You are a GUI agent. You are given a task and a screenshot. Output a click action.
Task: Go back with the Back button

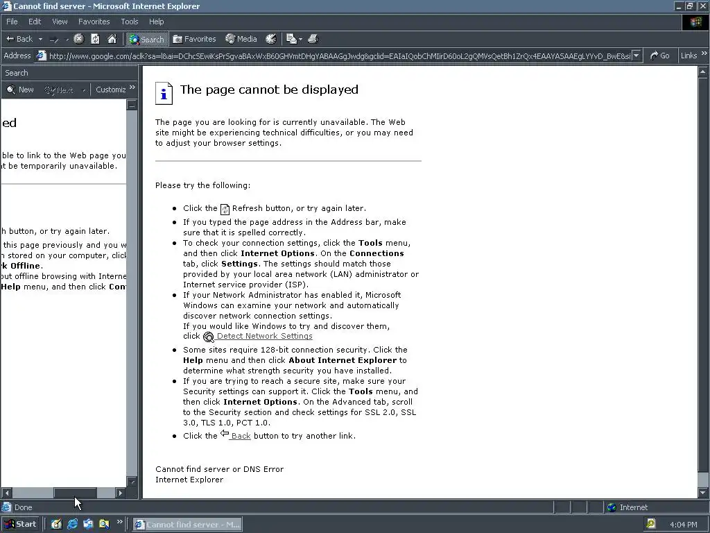[x=19, y=39]
